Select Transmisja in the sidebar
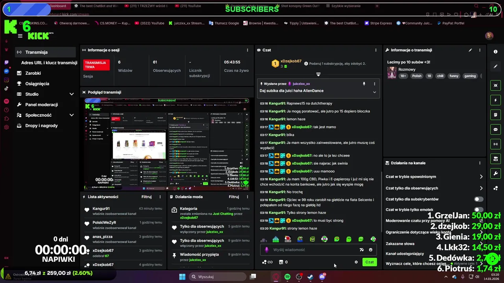The width and height of the screenshot is (504, 283). 46,52
